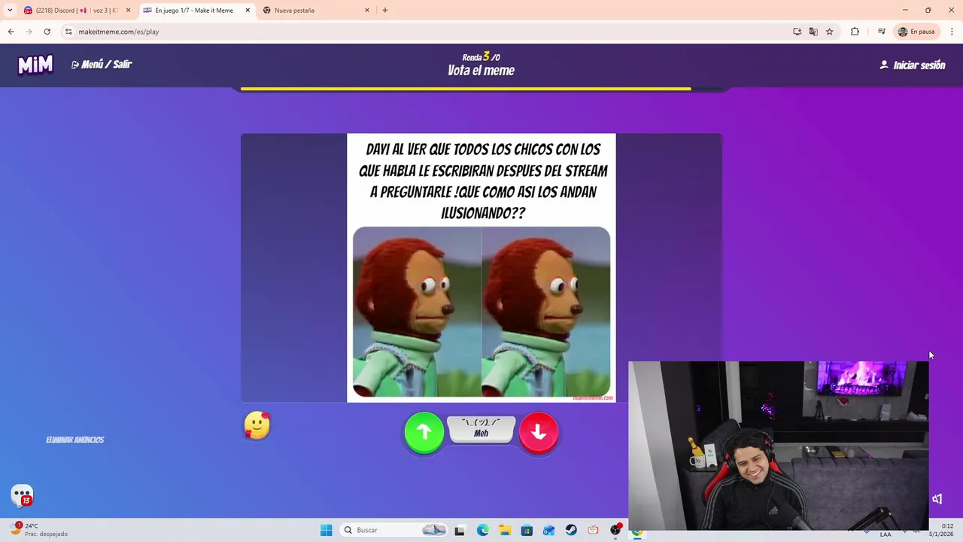Click the yellow voting timer bar

point(466,89)
